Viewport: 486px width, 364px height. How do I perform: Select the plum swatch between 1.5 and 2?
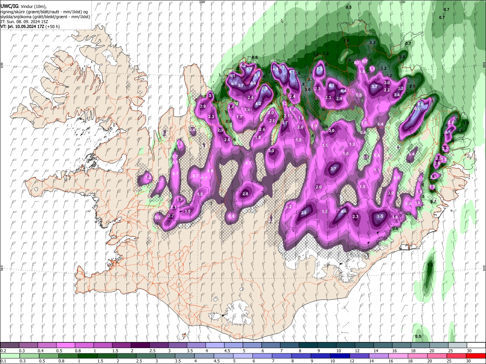[121, 345]
